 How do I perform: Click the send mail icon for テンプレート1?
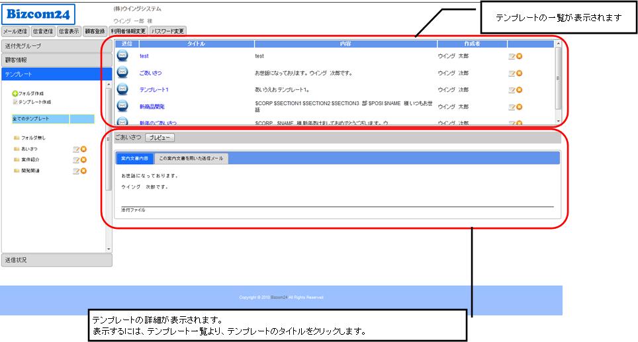click(122, 89)
